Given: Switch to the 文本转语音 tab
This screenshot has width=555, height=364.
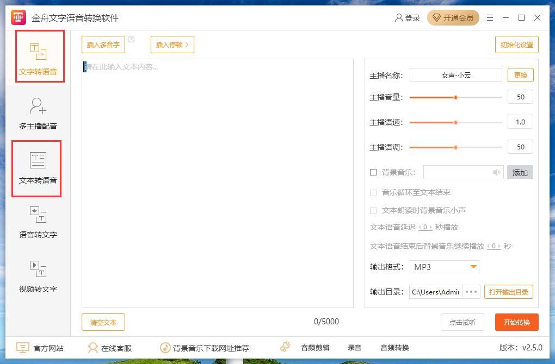Looking at the screenshot, I should tap(38, 168).
